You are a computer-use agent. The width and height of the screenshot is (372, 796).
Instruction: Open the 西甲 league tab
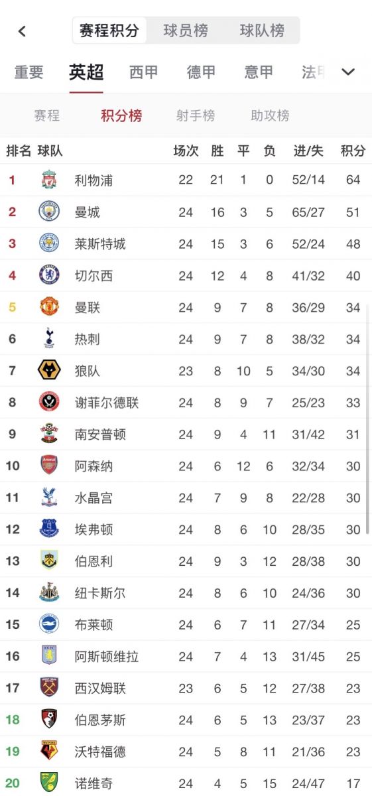point(144,72)
